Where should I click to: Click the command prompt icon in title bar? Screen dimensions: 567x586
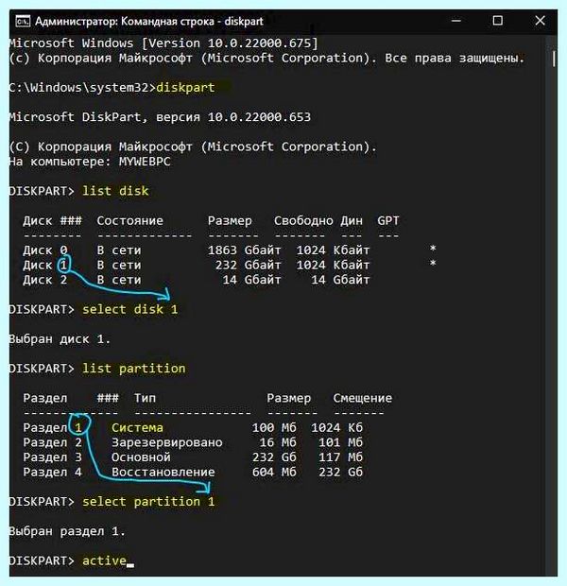[23, 22]
